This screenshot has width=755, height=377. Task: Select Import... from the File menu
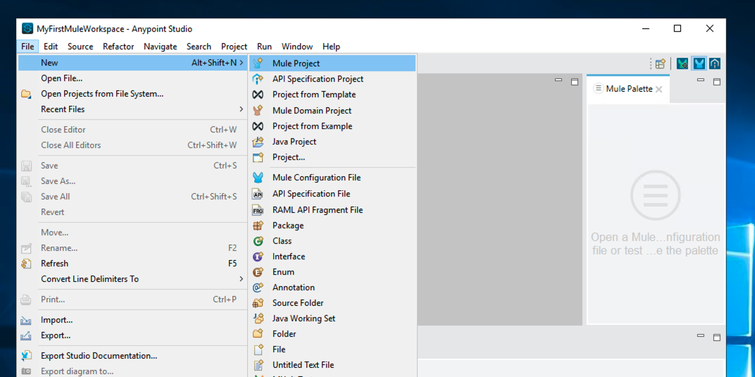pos(56,320)
